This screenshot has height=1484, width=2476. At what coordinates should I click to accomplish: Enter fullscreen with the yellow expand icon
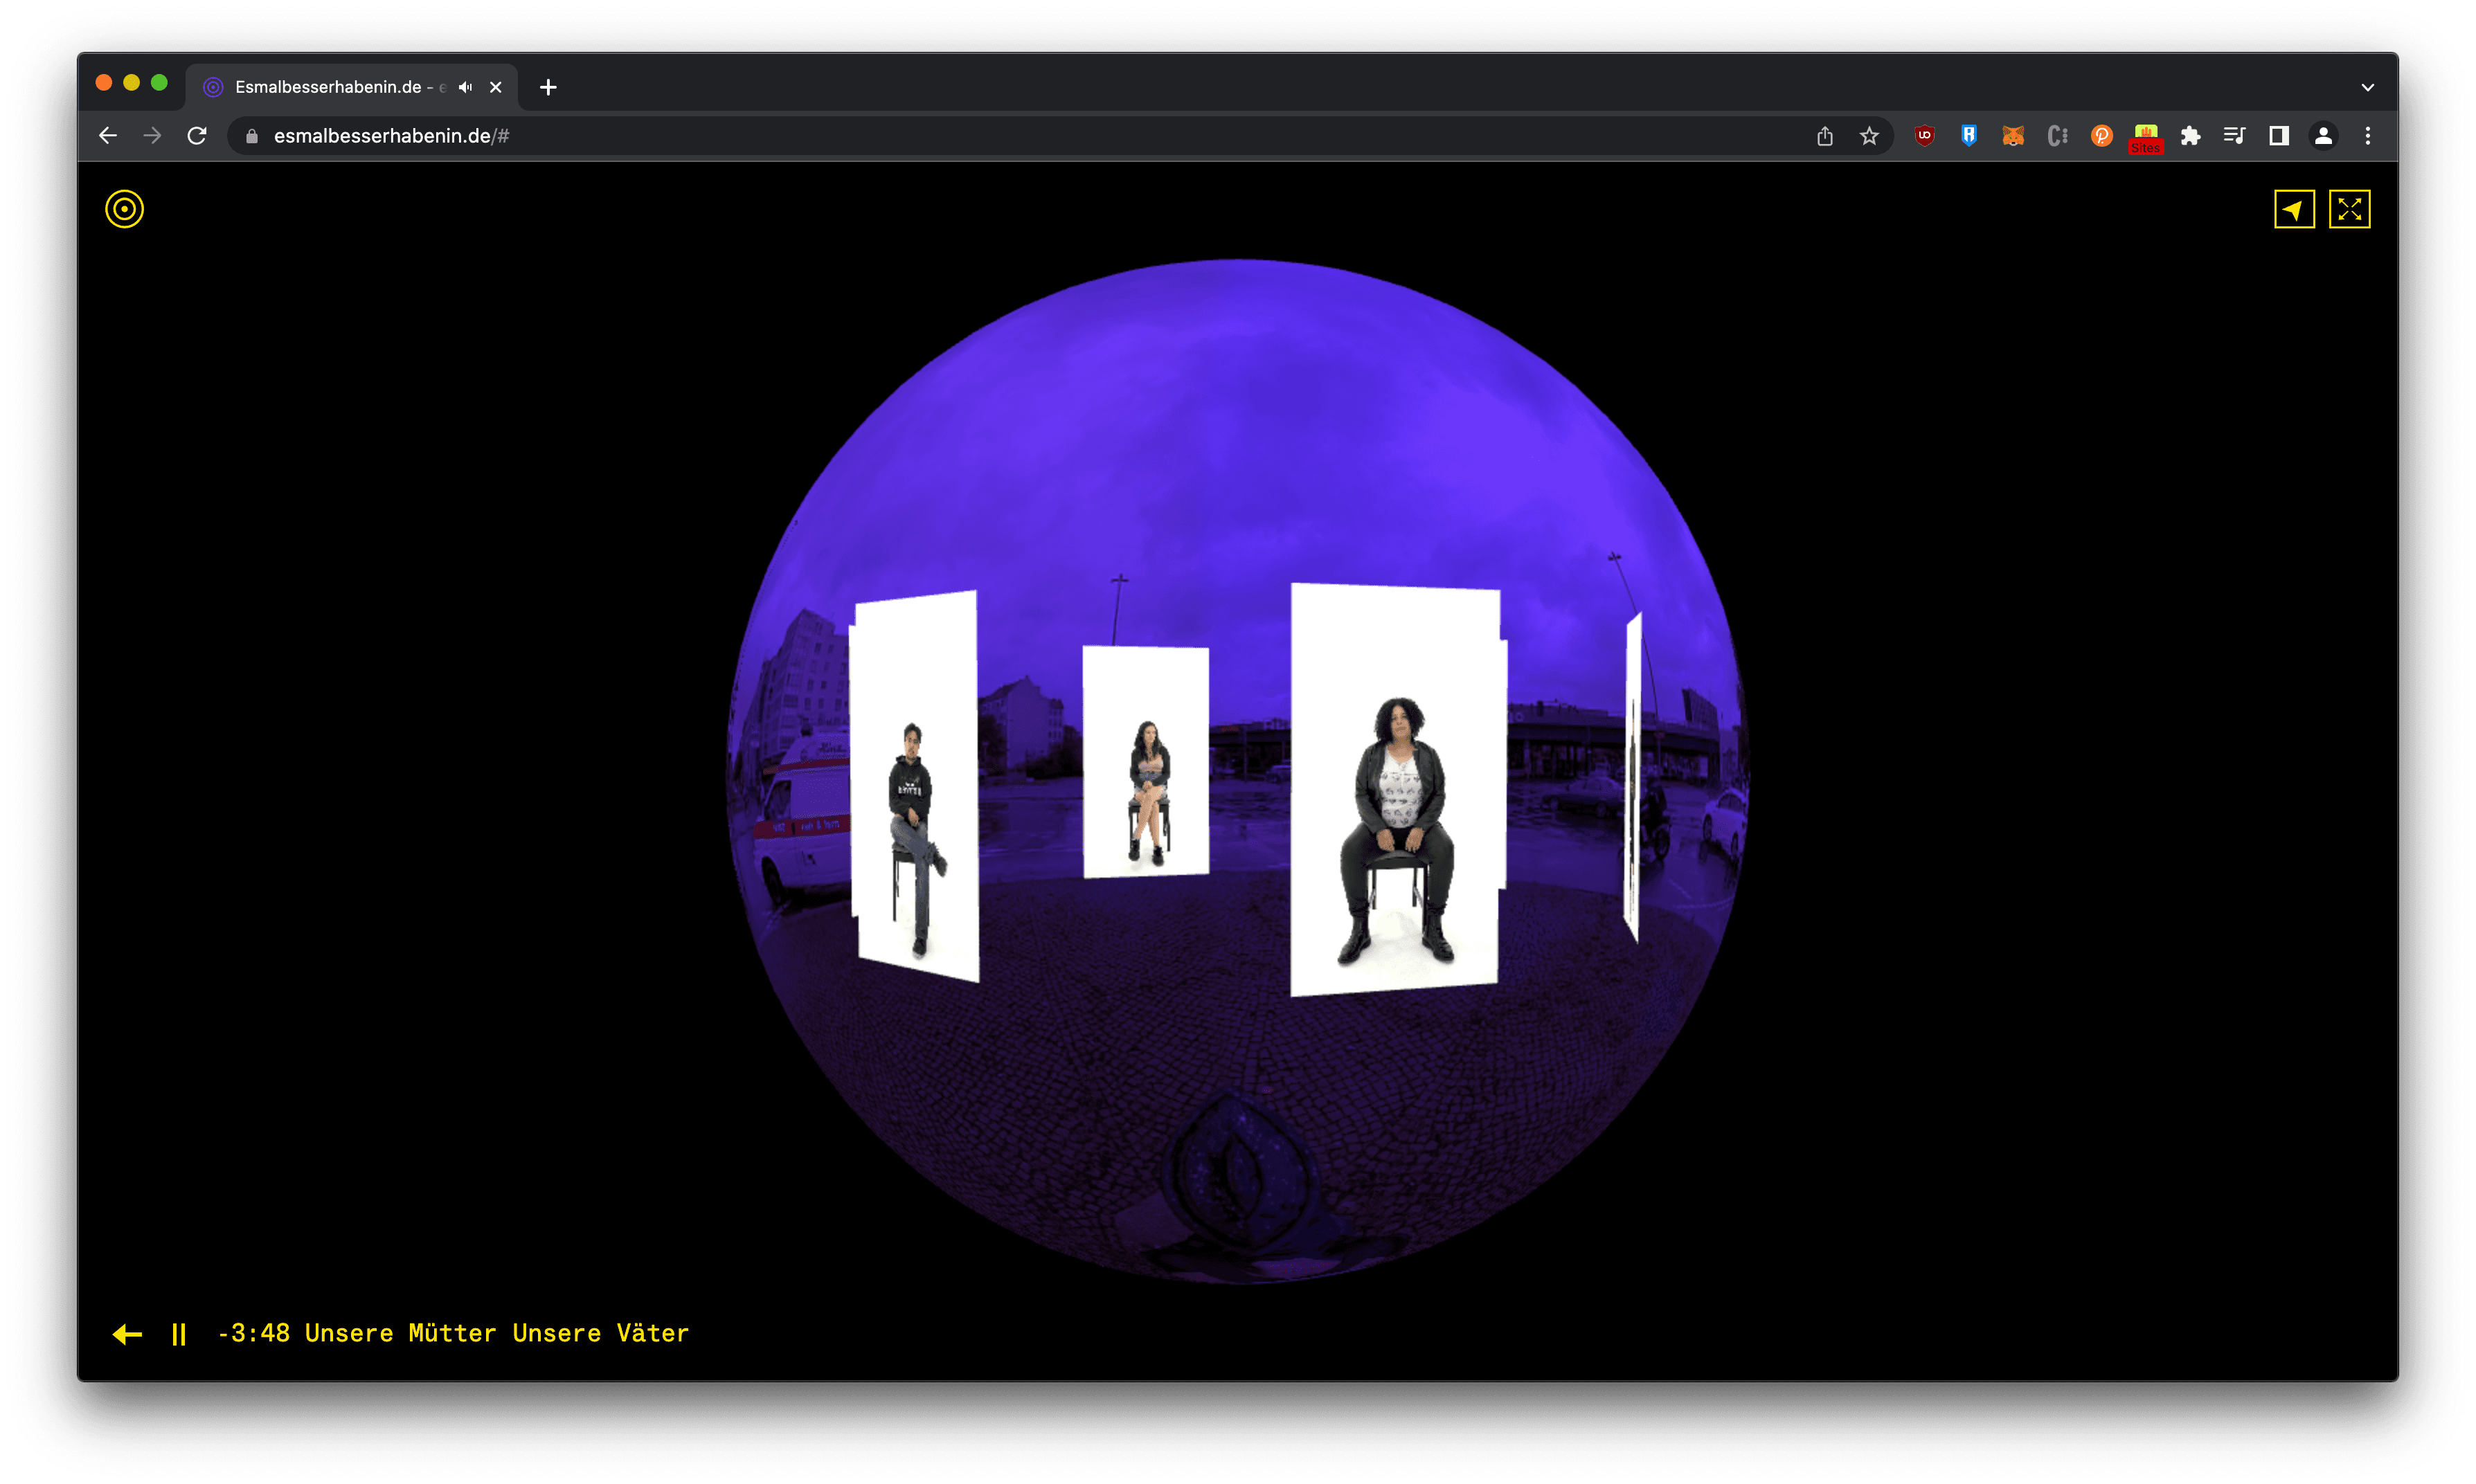pyautogui.click(x=2349, y=209)
